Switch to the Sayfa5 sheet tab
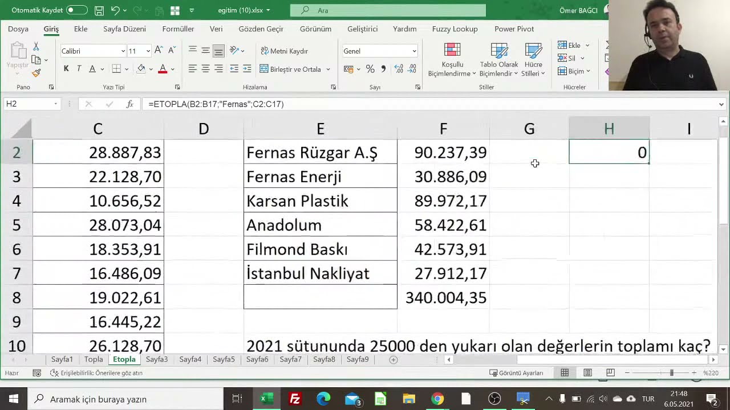The height and width of the screenshot is (410, 730). pos(224,359)
